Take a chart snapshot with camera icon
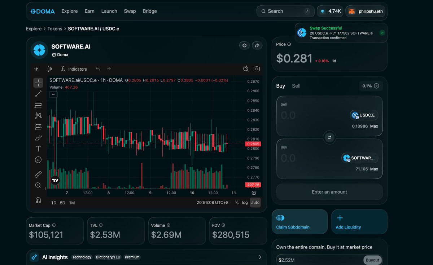 (257, 69)
